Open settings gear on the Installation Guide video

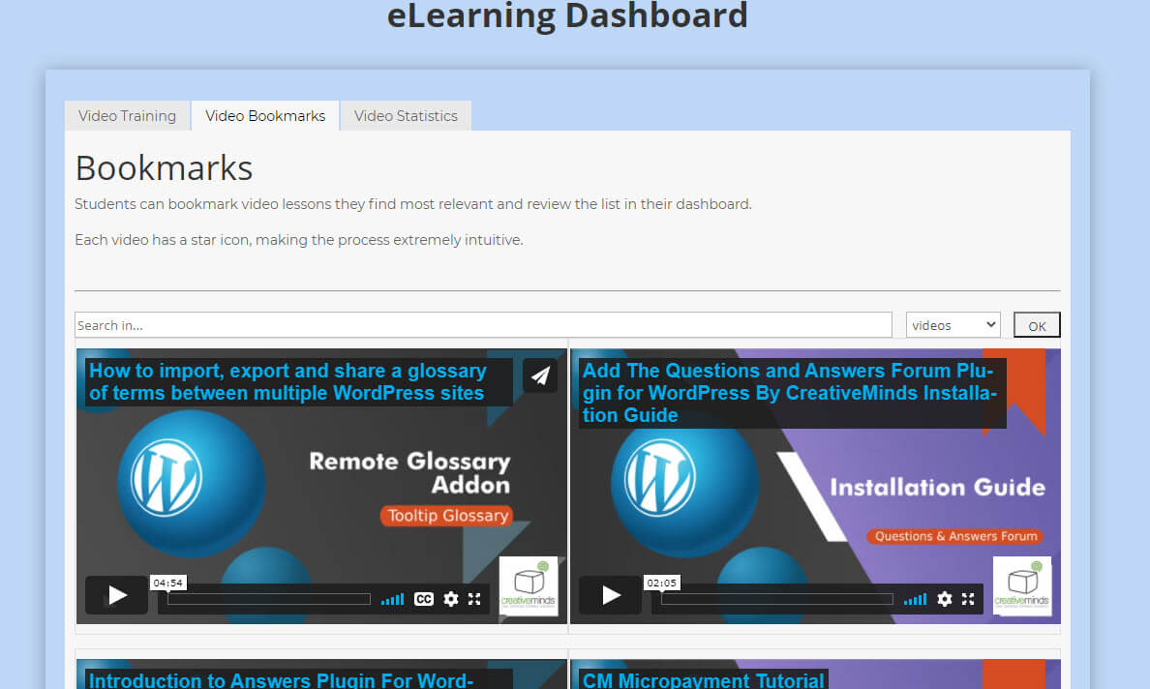(x=944, y=599)
